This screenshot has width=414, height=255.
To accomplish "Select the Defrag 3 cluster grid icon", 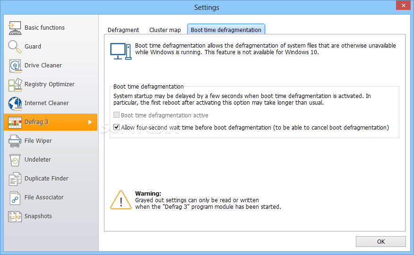I will pos(15,122).
